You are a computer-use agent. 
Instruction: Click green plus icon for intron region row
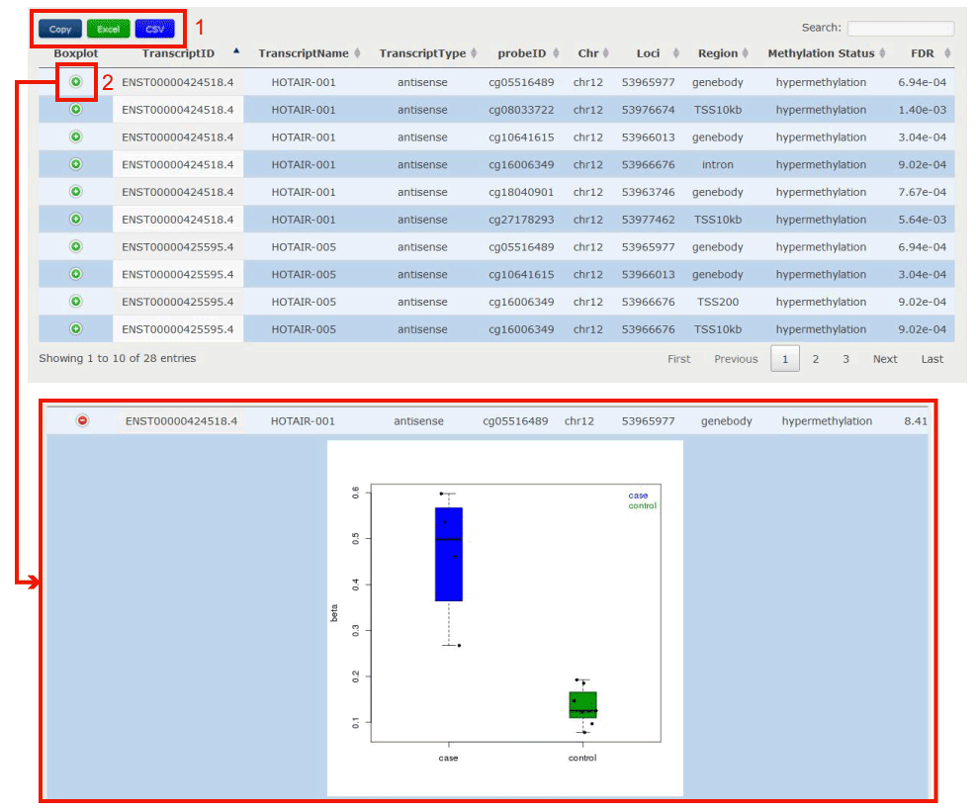click(x=76, y=164)
